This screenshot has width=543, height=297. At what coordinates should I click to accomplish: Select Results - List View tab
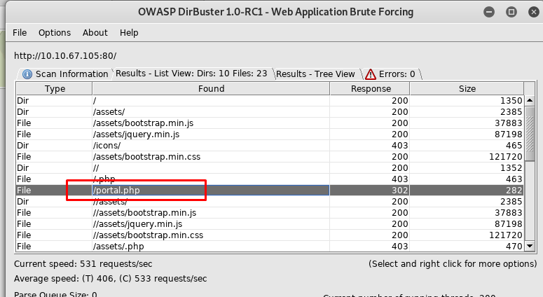point(191,74)
